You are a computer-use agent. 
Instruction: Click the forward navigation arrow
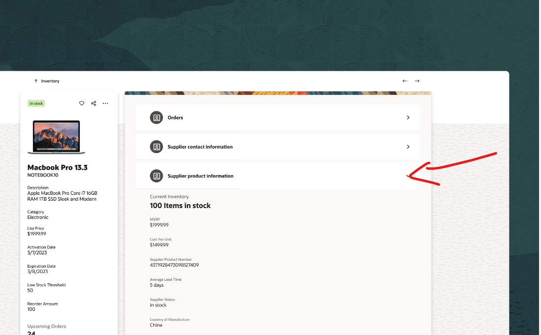click(417, 81)
